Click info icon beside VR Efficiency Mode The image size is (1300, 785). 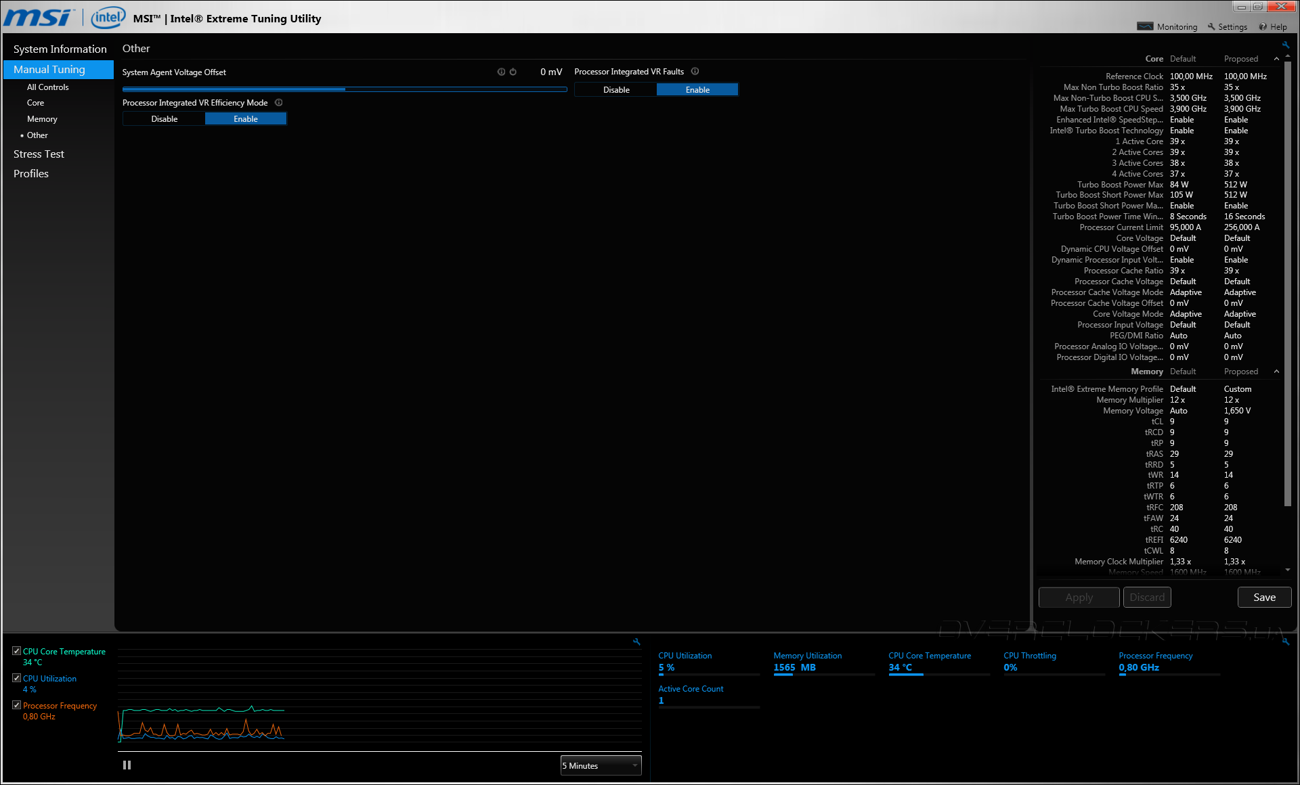(278, 103)
